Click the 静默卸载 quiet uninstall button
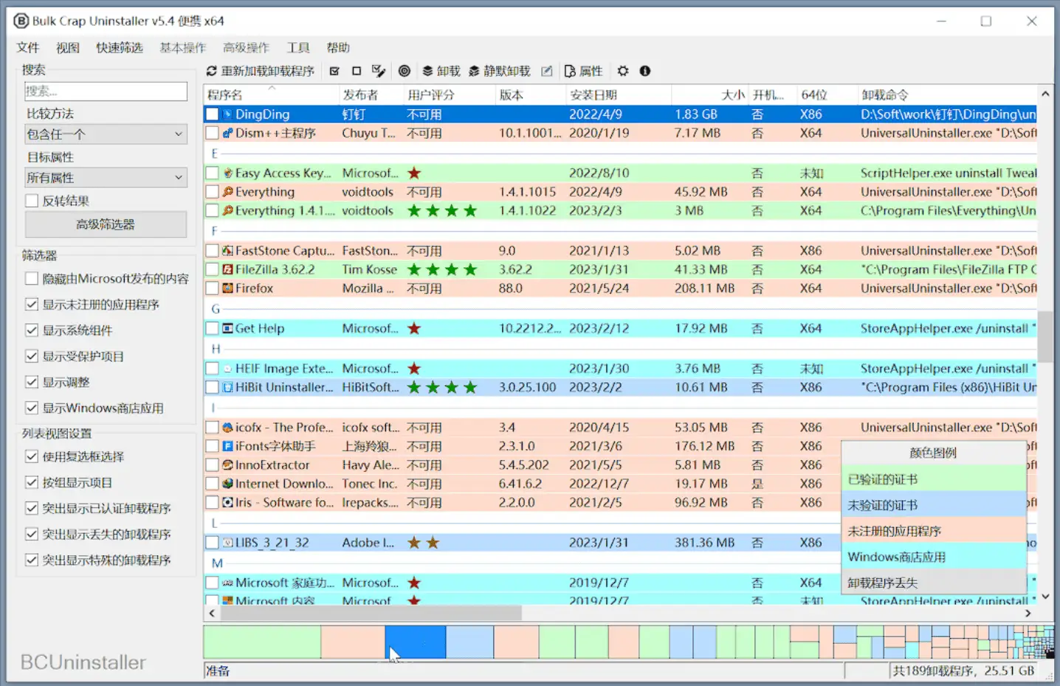The image size is (1060, 686). (x=499, y=71)
